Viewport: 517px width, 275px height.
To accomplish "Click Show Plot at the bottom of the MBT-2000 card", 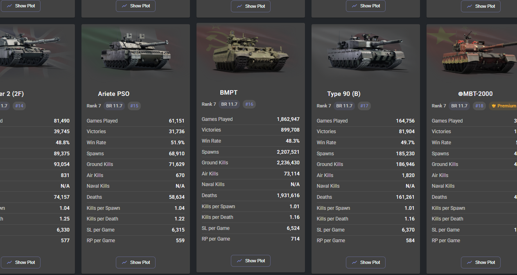I will tap(481, 262).
